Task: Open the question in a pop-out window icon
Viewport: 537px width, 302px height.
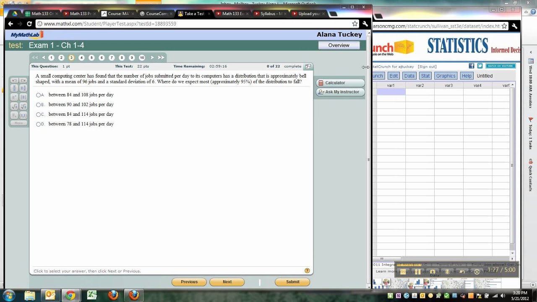Action: (308, 66)
